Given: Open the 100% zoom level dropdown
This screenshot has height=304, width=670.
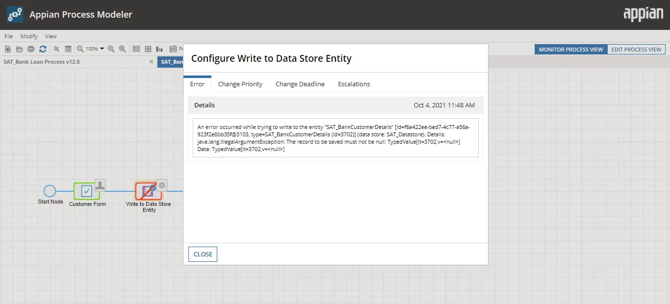Looking at the screenshot, I should (95, 49).
